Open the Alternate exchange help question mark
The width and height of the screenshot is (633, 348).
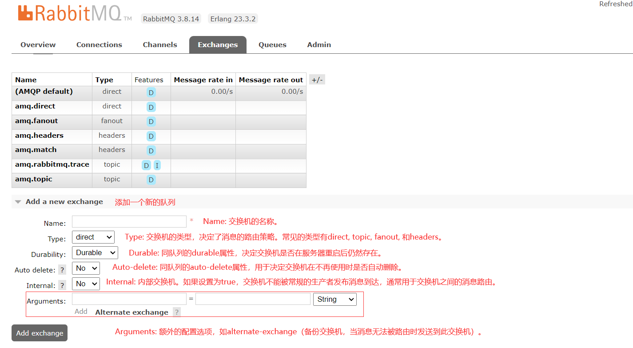pos(177,312)
